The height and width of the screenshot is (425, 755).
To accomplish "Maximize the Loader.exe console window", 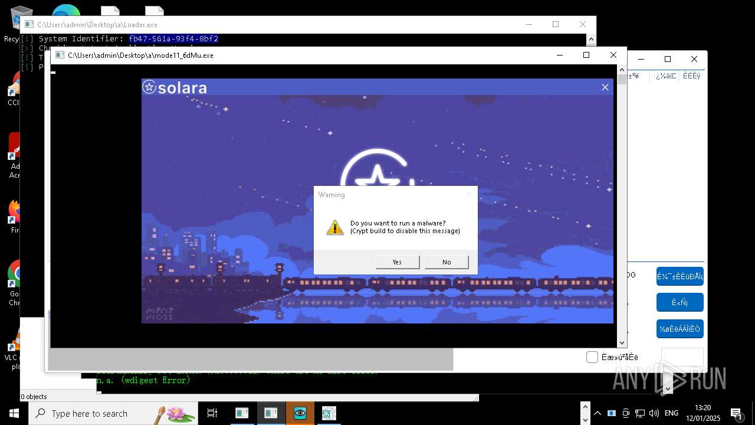I will pos(556,24).
